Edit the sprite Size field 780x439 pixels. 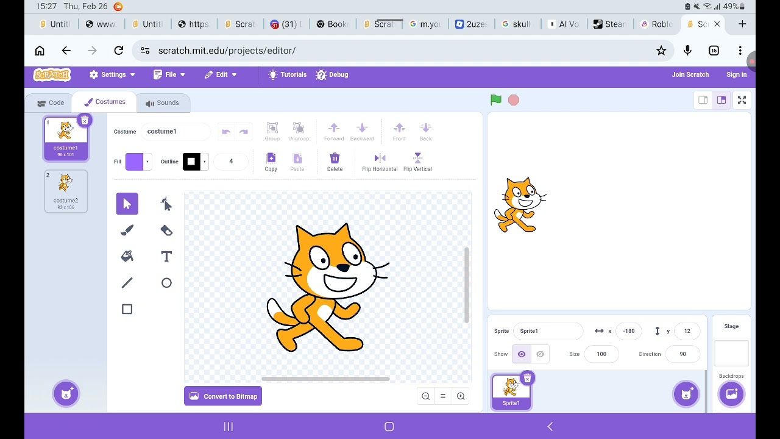pyautogui.click(x=601, y=354)
